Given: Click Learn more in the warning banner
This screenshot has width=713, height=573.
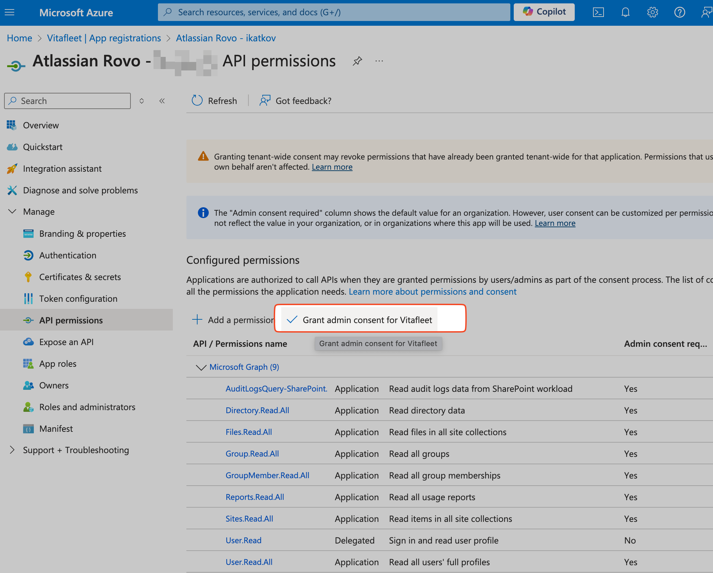Looking at the screenshot, I should [332, 167].
